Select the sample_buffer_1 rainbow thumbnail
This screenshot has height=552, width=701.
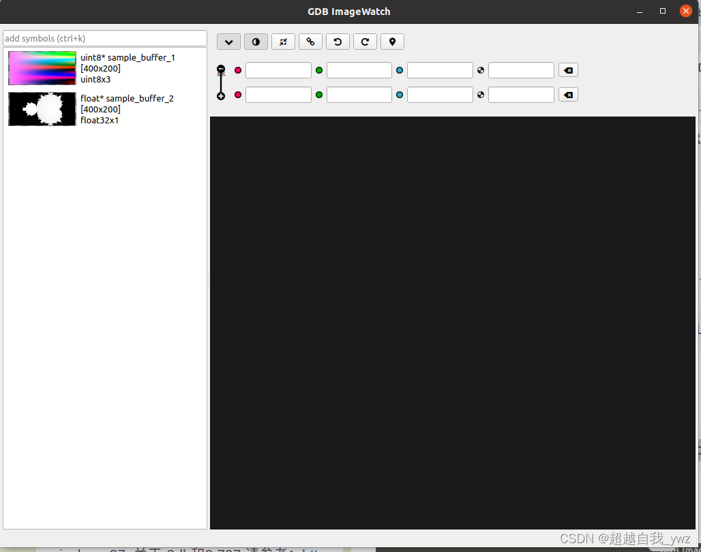point(42,68)
